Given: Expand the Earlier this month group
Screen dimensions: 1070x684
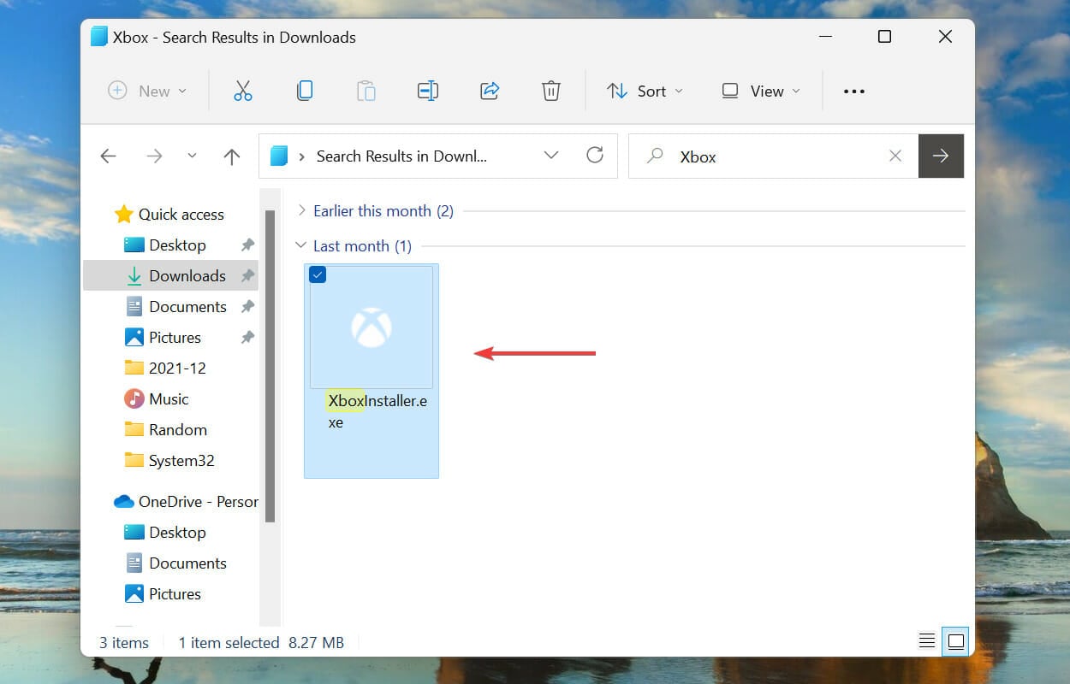Looking at the screenshot, I should 300,210.
